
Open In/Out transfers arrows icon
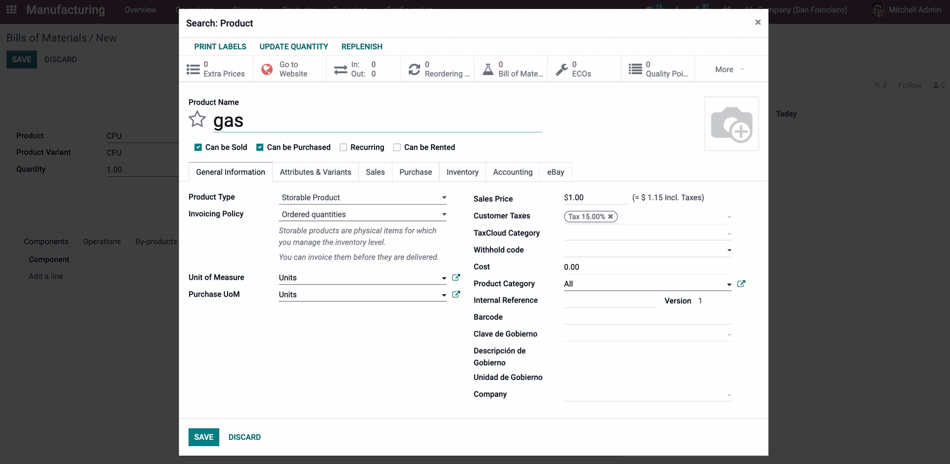coord(340,69)
